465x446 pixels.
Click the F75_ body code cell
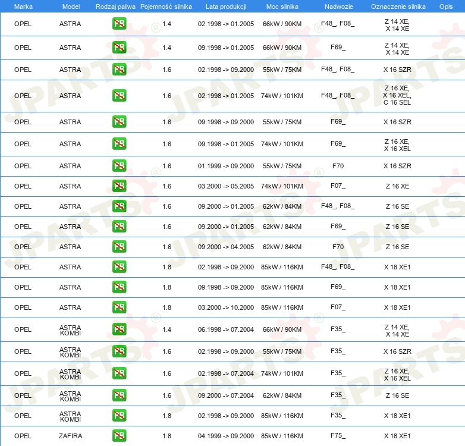tap(338, 435)
